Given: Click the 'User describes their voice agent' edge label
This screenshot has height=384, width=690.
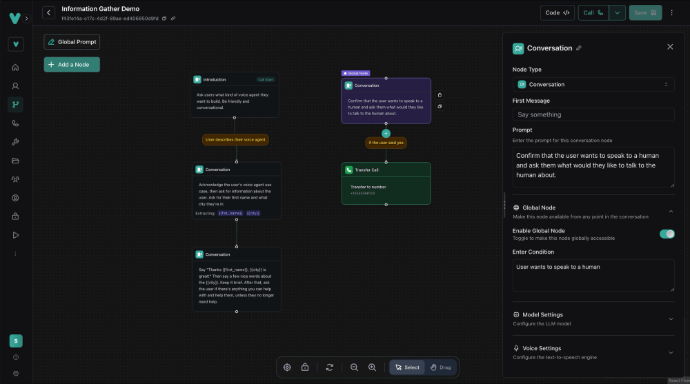Looking at the screenshot, I should point(235,139).
